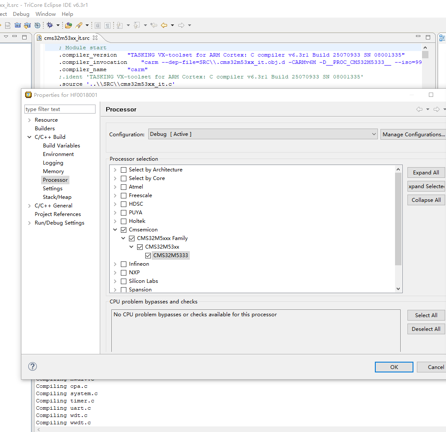
Task: Click the open project folder toolbar icon
Action: pyautogui.click(x=68, y=25)
